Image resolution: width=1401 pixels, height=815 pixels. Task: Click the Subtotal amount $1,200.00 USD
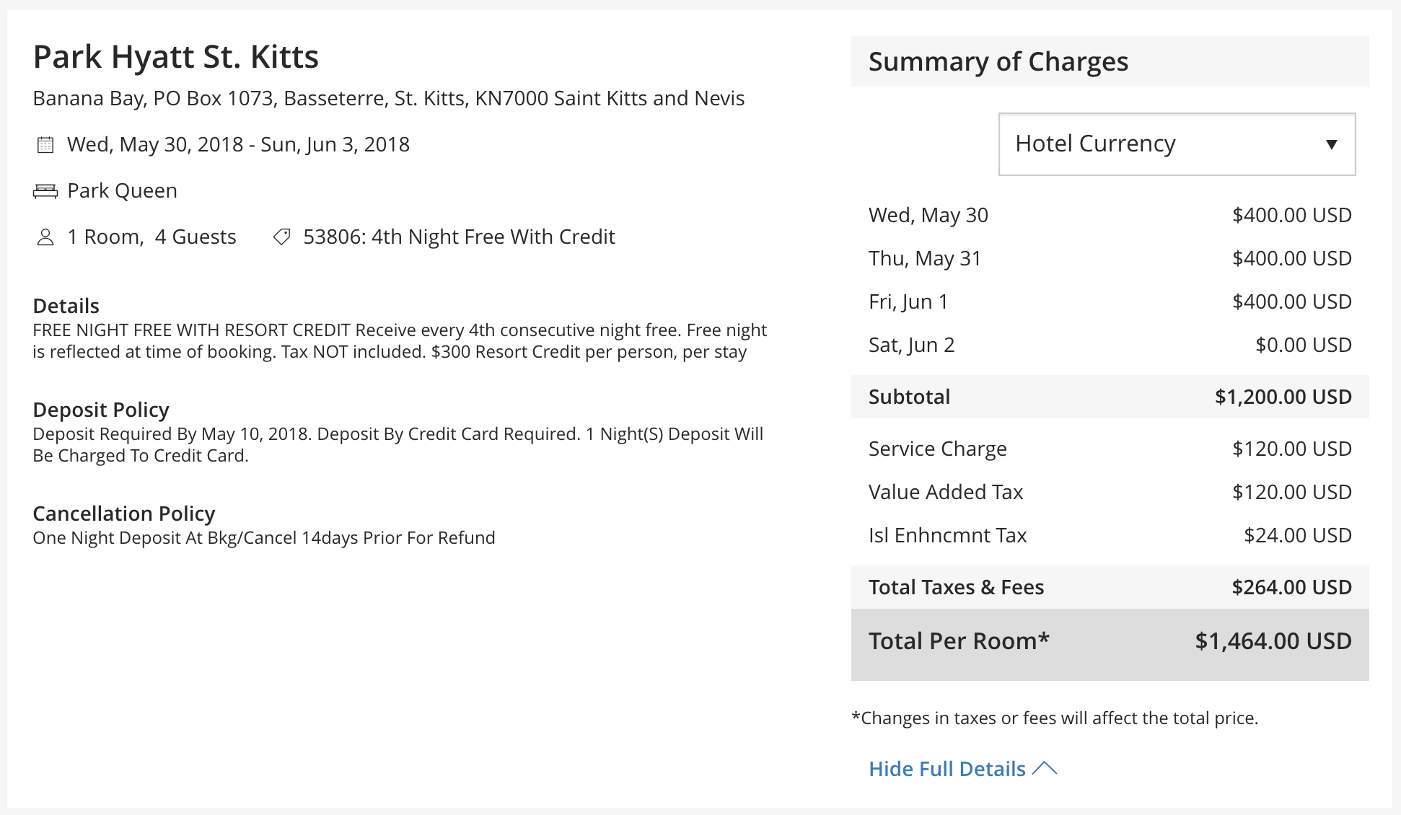coord(1283,397)
